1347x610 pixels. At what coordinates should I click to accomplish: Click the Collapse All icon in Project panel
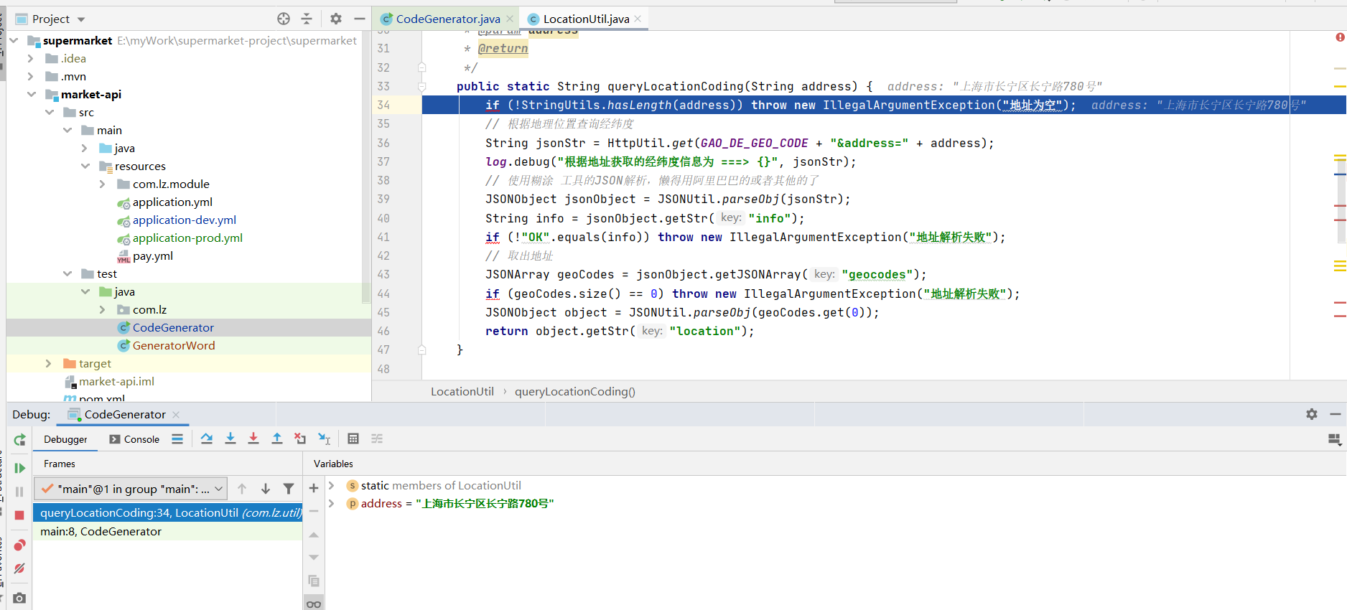coord(307,19)
